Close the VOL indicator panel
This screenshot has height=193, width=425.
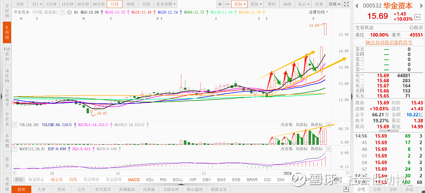(328, 125)
